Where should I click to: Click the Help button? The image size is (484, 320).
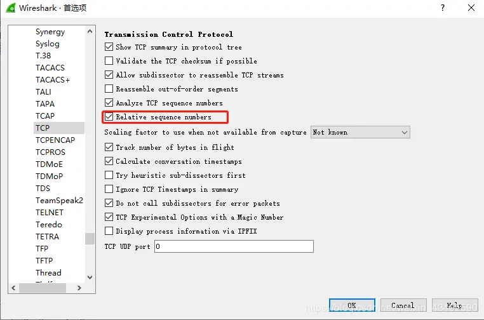(454, 305)
